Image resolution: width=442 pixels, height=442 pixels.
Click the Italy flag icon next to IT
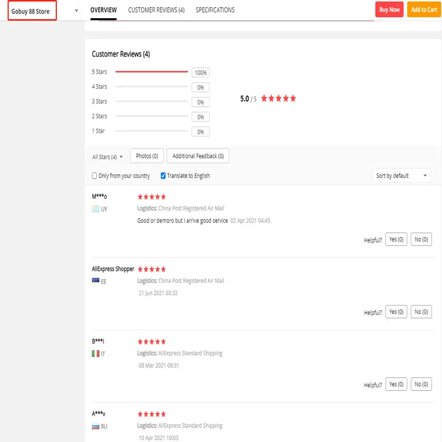pyautogui.click(x=96, y=354)
